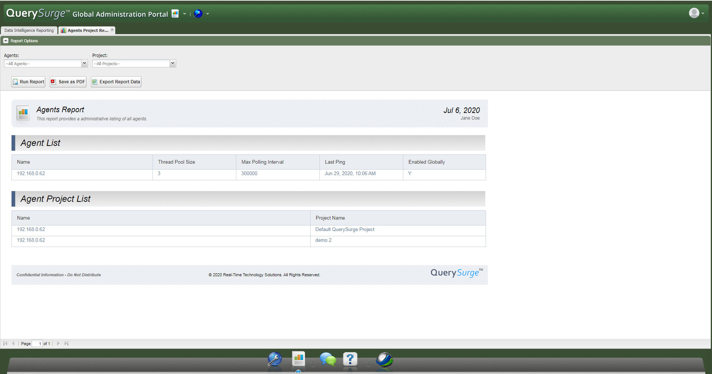The width and height of the screenshot is (712, 374).
Task: Open the Help question mark dock icon
Action: [x=350, y=359]
